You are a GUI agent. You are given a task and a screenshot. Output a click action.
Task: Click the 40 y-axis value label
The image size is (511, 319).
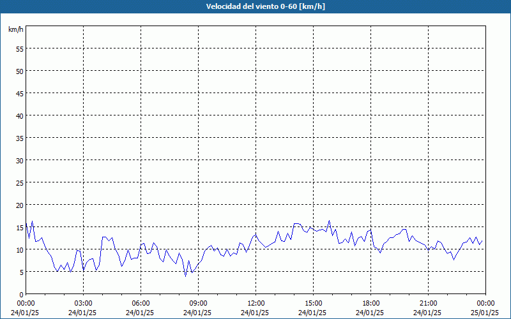[x=19, y=115]
